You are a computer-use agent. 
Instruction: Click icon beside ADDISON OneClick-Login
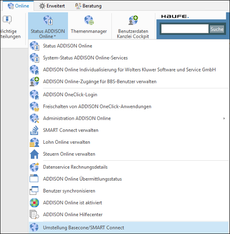coord(34,94)
